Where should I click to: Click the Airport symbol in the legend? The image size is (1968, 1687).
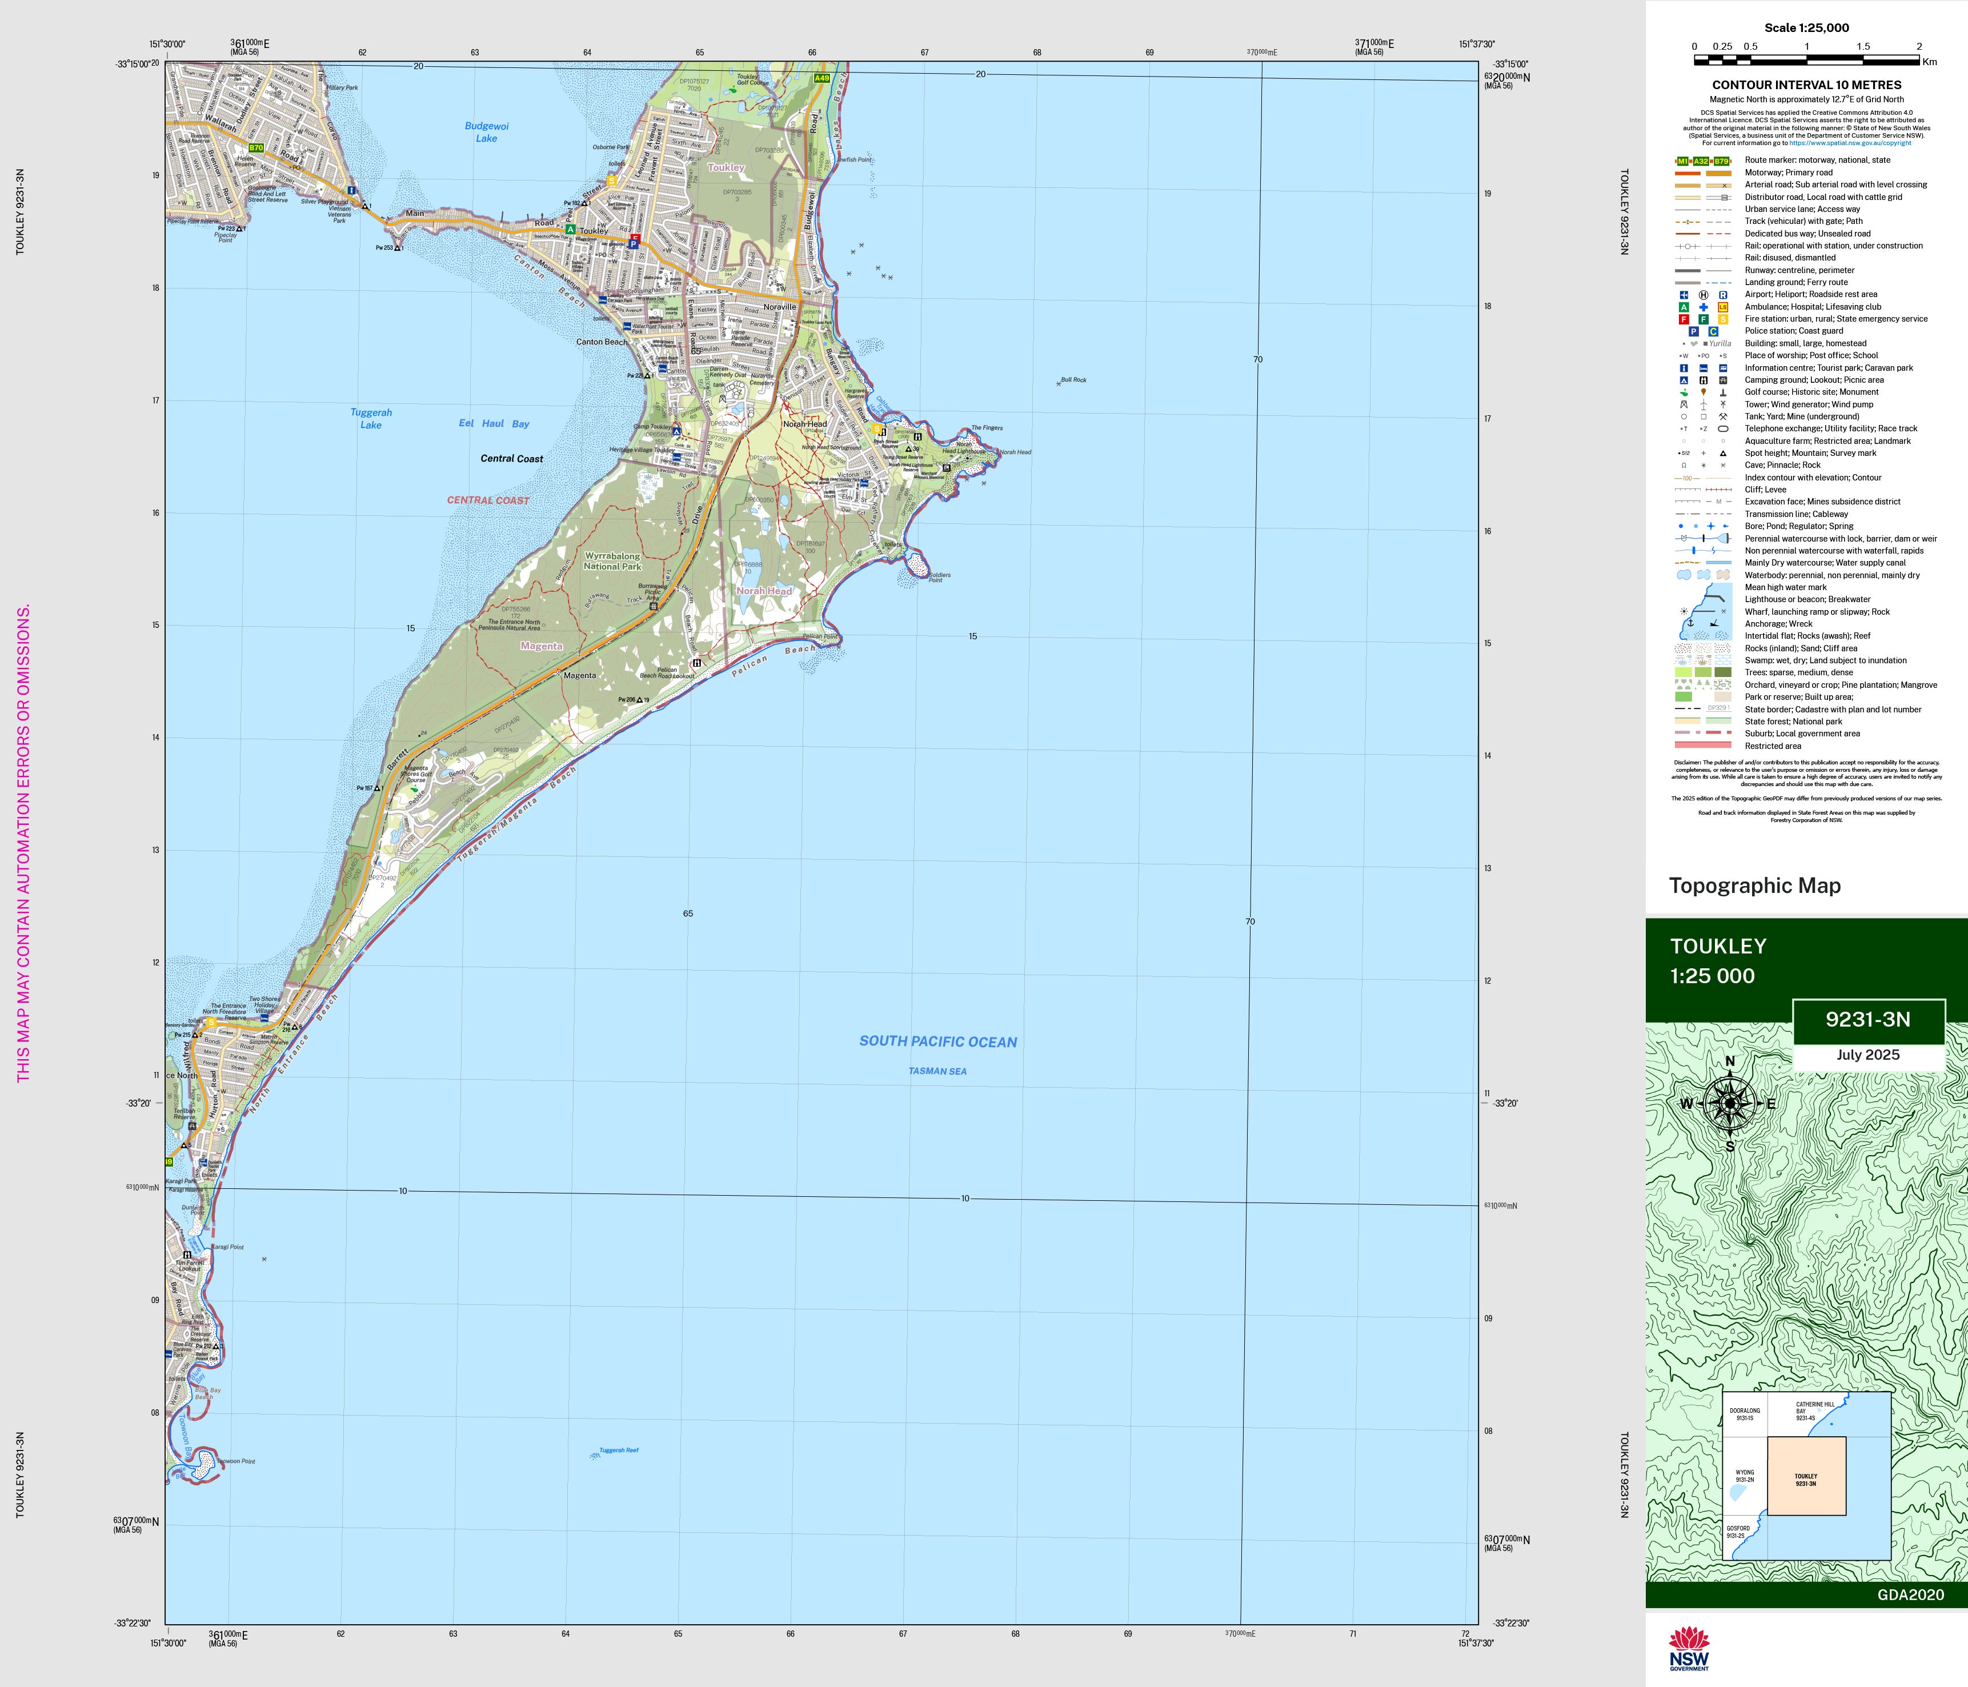[x=1684, y=295]
